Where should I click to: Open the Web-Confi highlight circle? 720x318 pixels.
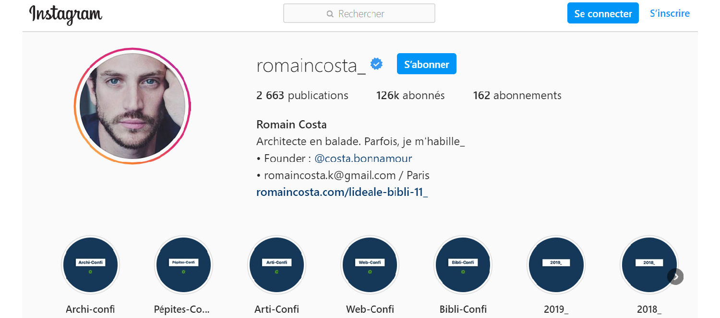370,264
